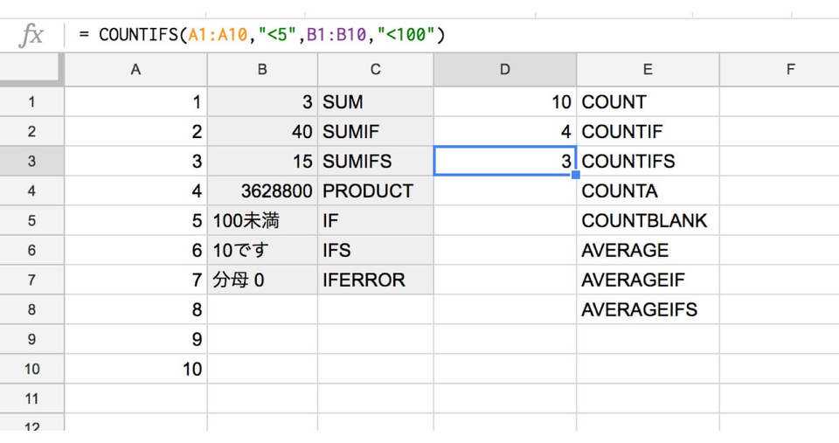Select cell C6 containing IFS
Viewport: 839px width, 443px height.
(376, 251)
